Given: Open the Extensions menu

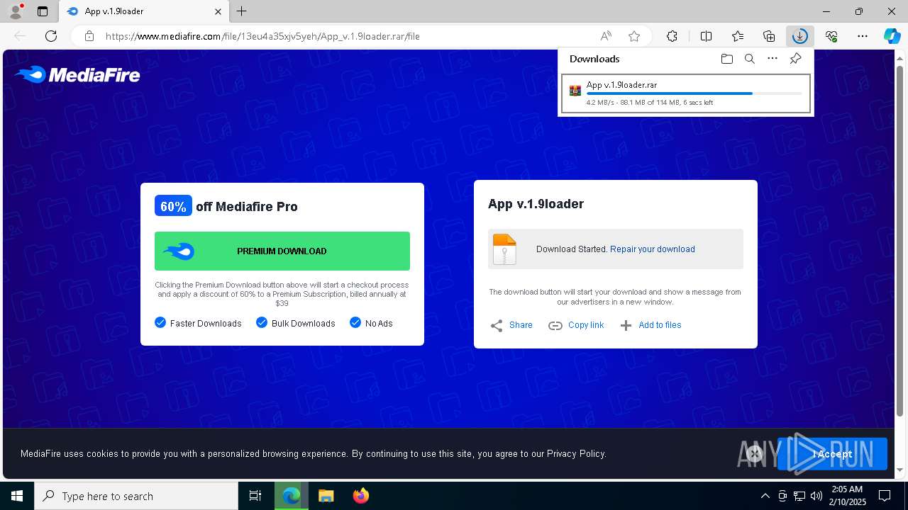Looking at the screenshot, I should point(672,36).
